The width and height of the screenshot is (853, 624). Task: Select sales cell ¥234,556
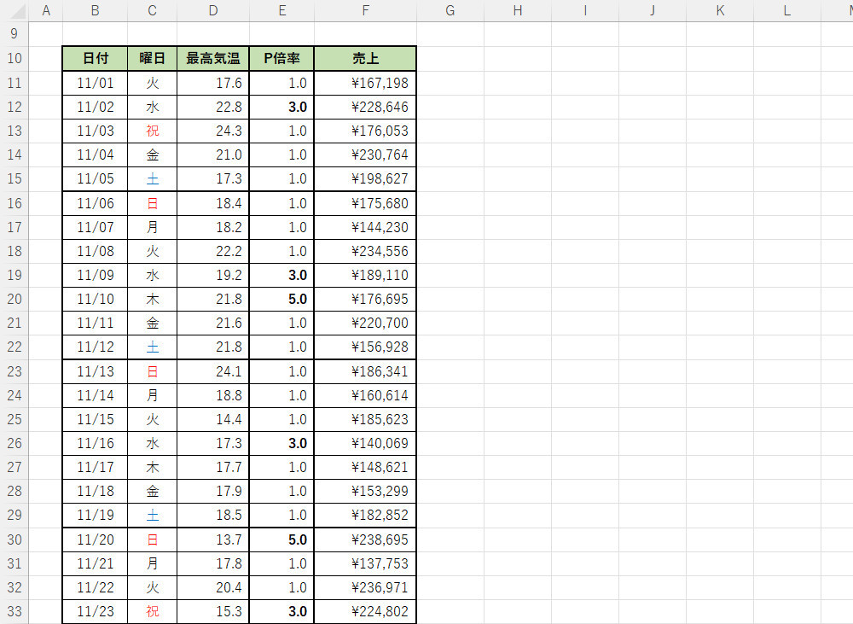click(x=366, y=251)
